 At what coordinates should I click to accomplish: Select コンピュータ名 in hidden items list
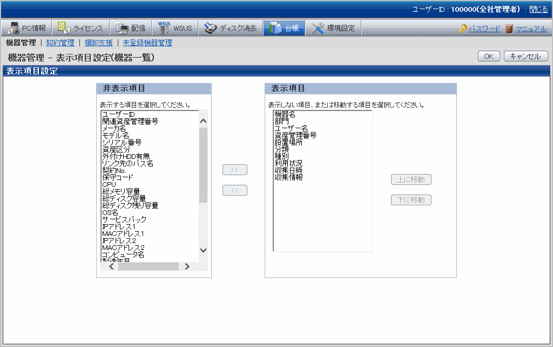pos(150,255)
